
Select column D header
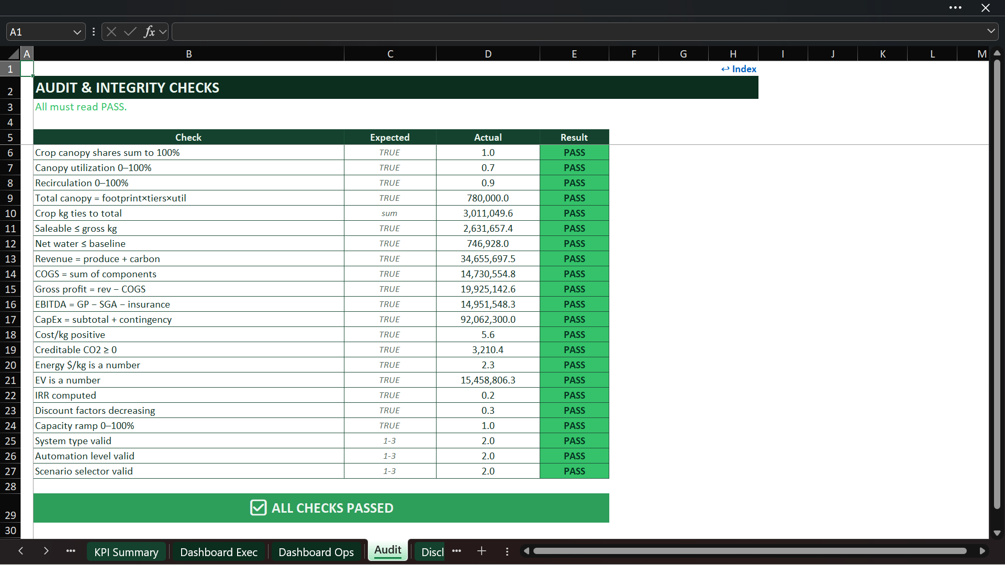(488, 54)
